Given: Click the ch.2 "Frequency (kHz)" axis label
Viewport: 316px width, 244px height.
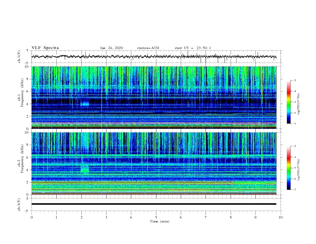Looking at the screenshot, I should [x=22, y=159].
